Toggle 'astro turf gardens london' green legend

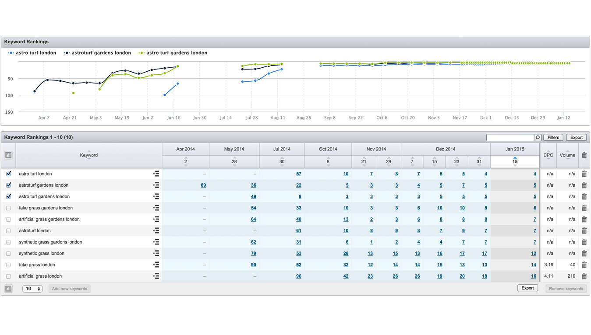click(173, 53)
